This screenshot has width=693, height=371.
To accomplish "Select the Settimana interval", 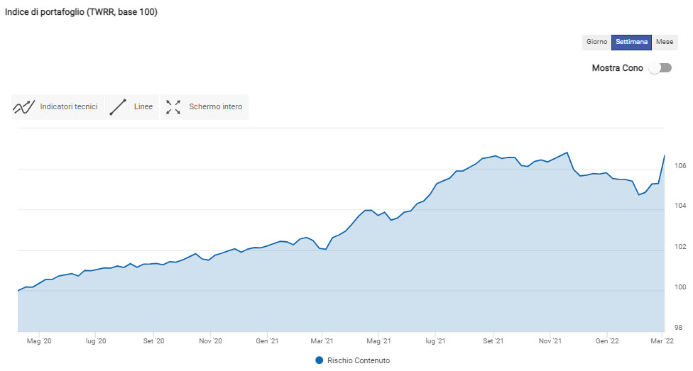I will coord(631,42).
